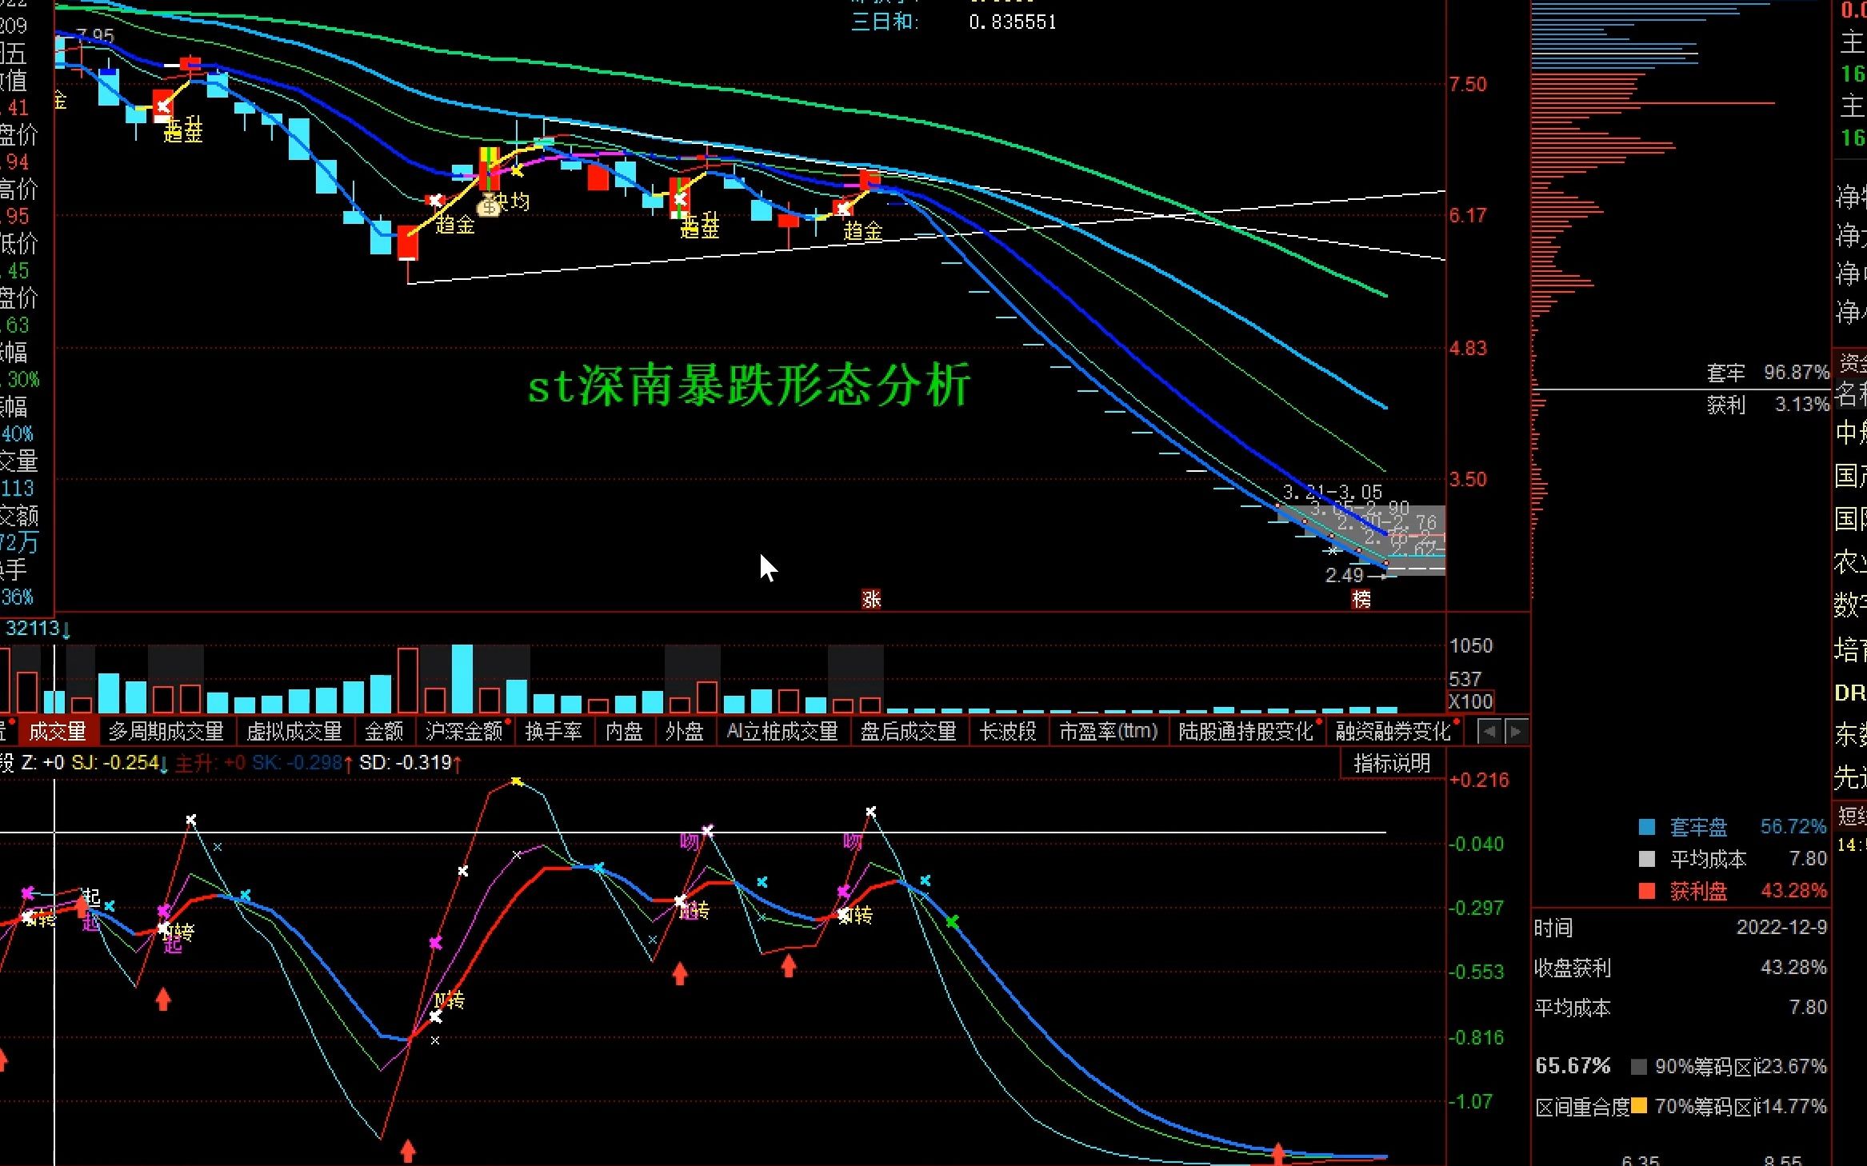Click the money bag icon on the candlestick chart
The image size is (1867, 1166).
(488, 206)
